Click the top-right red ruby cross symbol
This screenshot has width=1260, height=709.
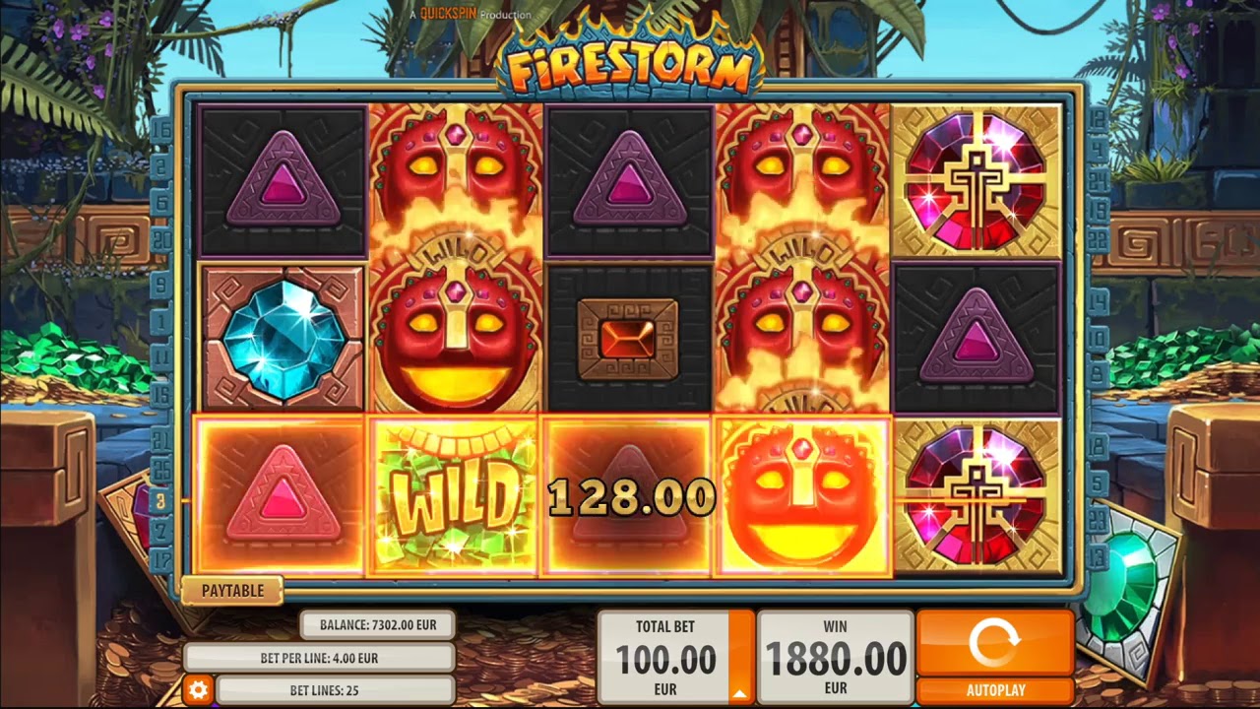(x=976, y=183)
